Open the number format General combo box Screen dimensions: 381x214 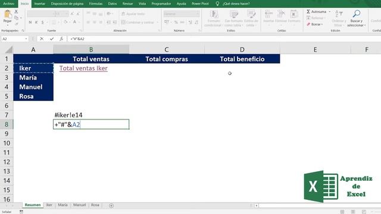point(182,14)
